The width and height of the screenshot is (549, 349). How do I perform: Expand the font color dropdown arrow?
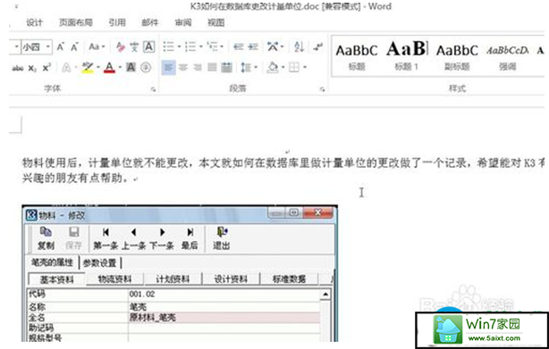120,67
